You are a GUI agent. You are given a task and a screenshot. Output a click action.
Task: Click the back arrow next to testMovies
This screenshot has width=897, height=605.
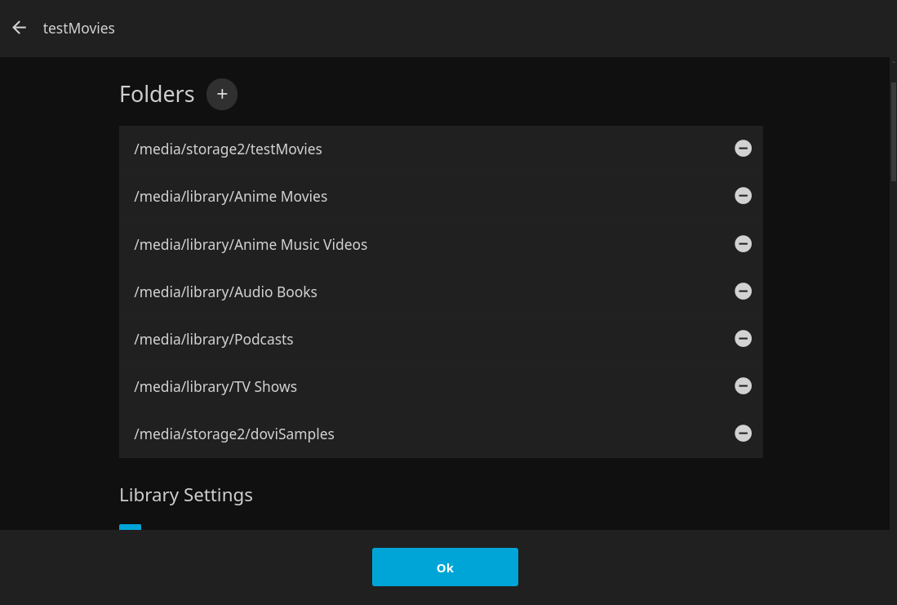(20, 28)
